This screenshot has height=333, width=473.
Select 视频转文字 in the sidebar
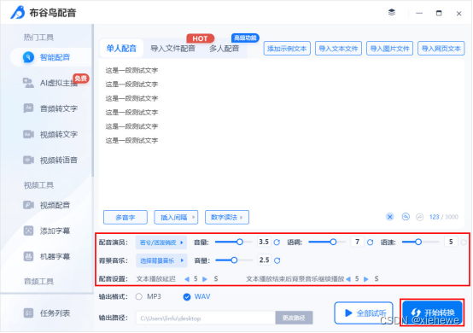(50, 134)
